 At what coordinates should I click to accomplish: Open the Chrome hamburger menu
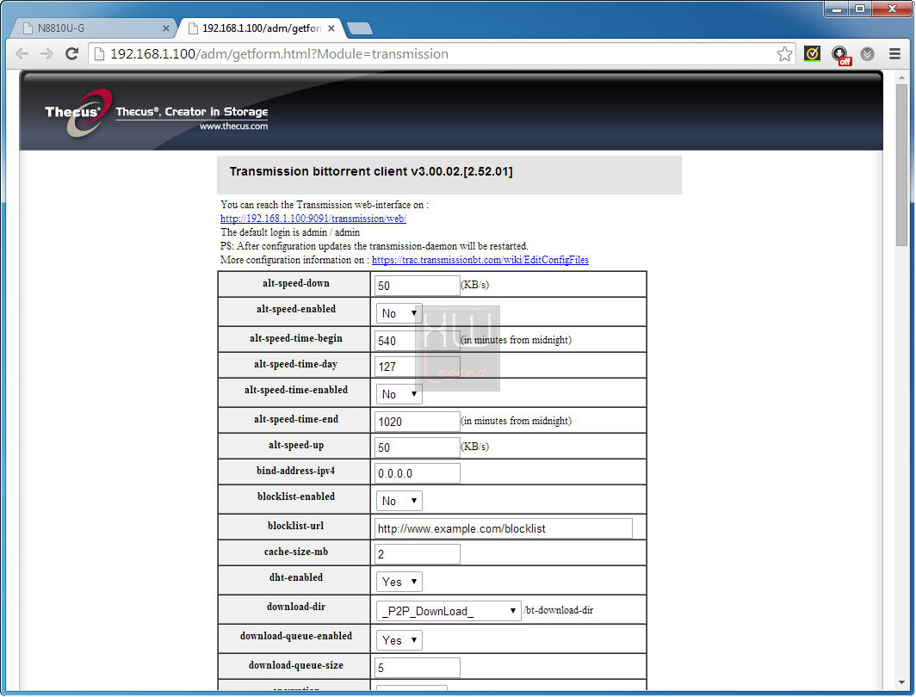[x=894, y=54]
